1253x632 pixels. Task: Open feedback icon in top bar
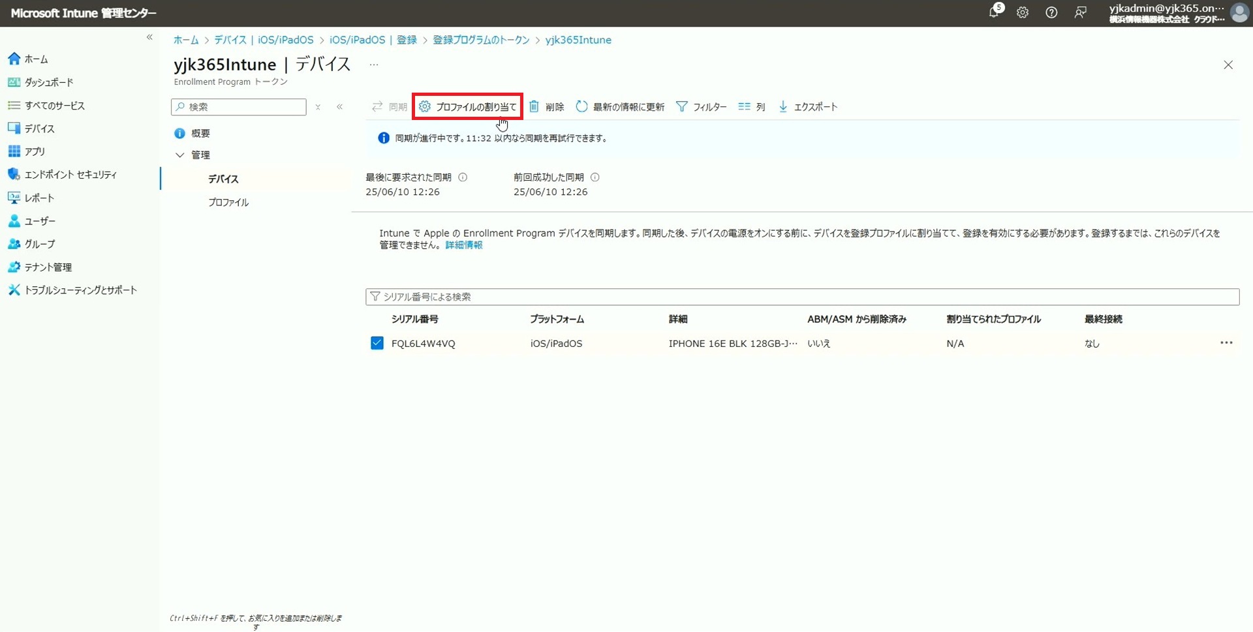pos(1080,12)
